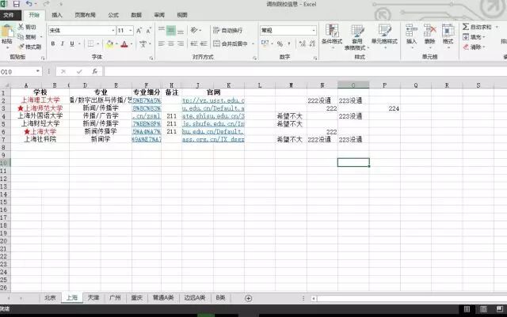Click the Save icon in quick access toolbar

16,4
